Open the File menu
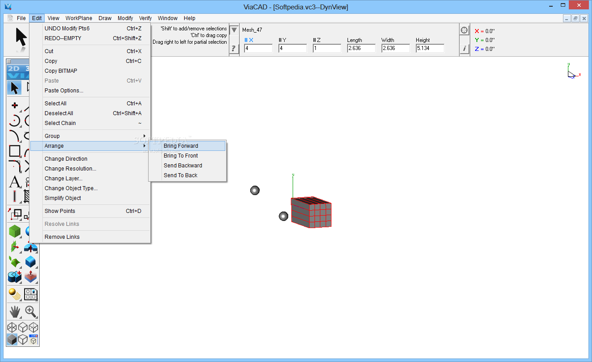Image resolution: width=592 pixels, height=362 pixels. point(21,18)
